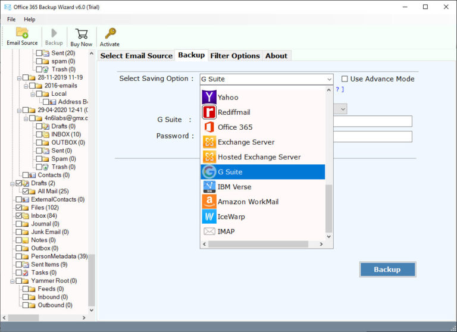Click the Sent Items (9) folder icon
The width and height of the screenshot is (457, 332).
[x=26, y=264]
